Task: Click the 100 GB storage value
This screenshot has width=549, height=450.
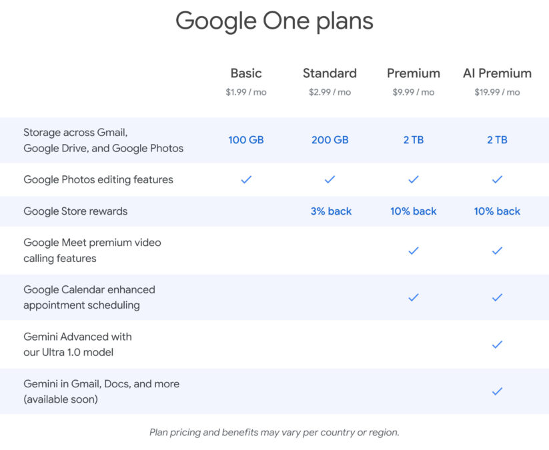Action: (x=246, y=140)
